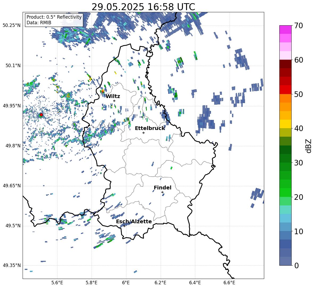Click the Wiltz city label
Screen dimensions: 315x288
click(113, 96)
